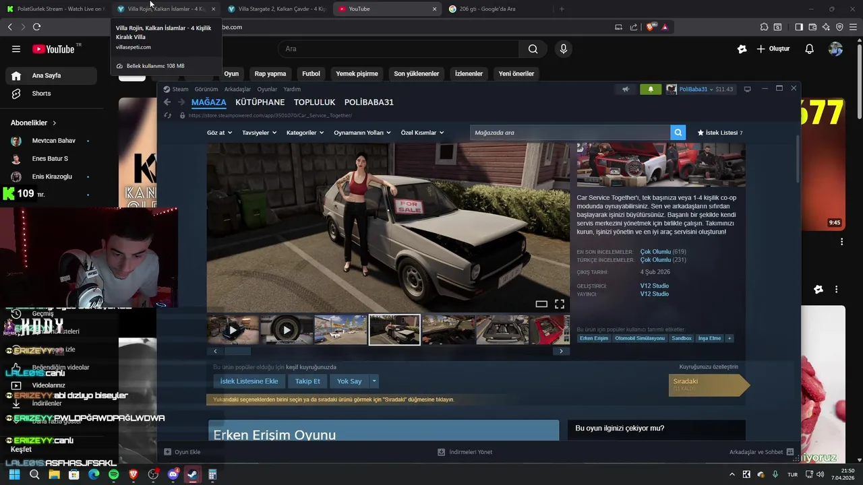Screen dimensions: 863x485
Task: Expand 'Oynamanın Yolları' dropdown
Action: (362, 133)
